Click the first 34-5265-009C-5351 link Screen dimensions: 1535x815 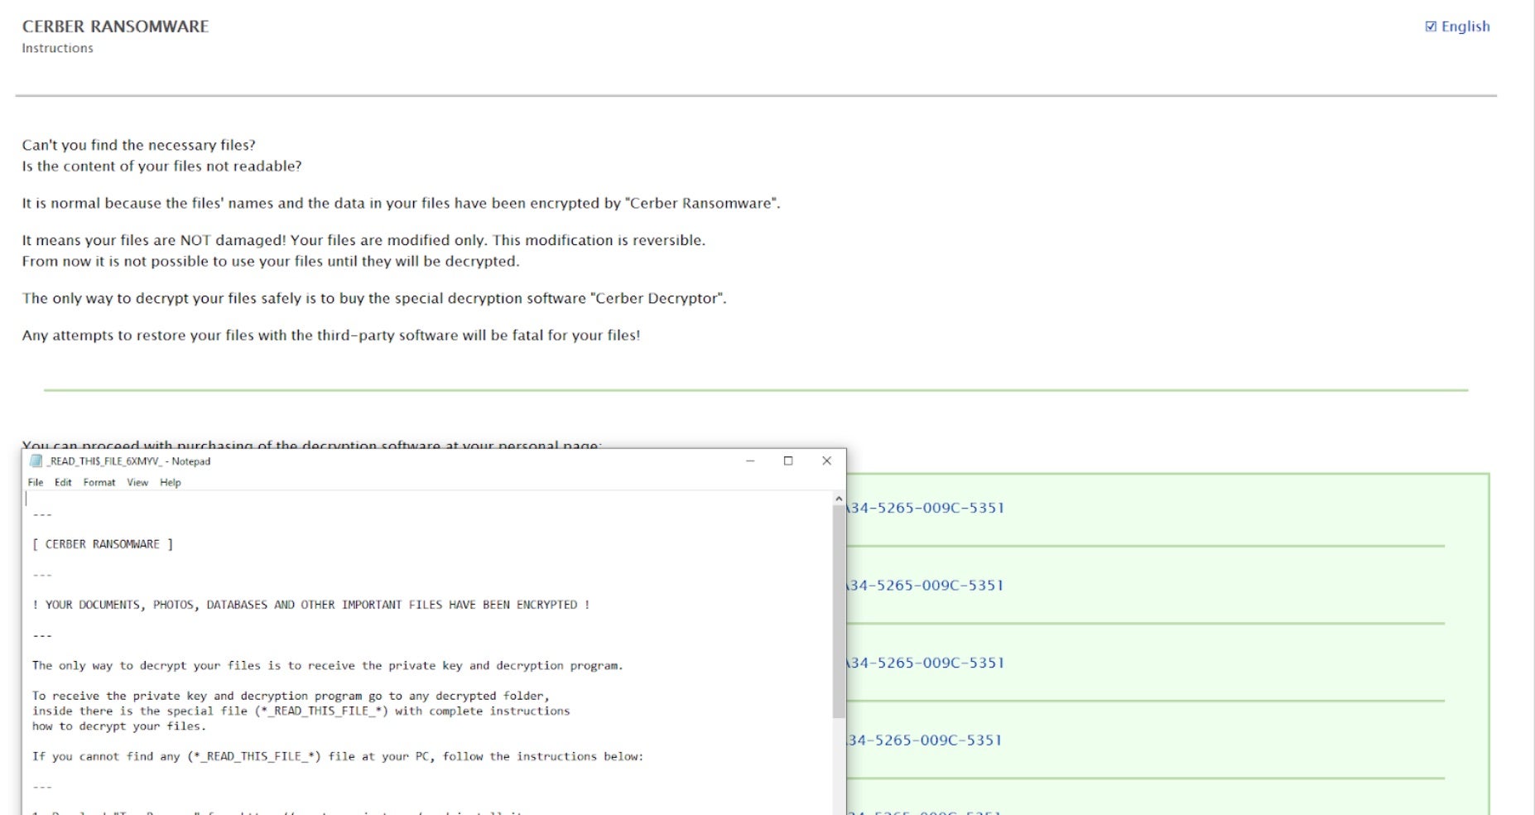point(926,509)
